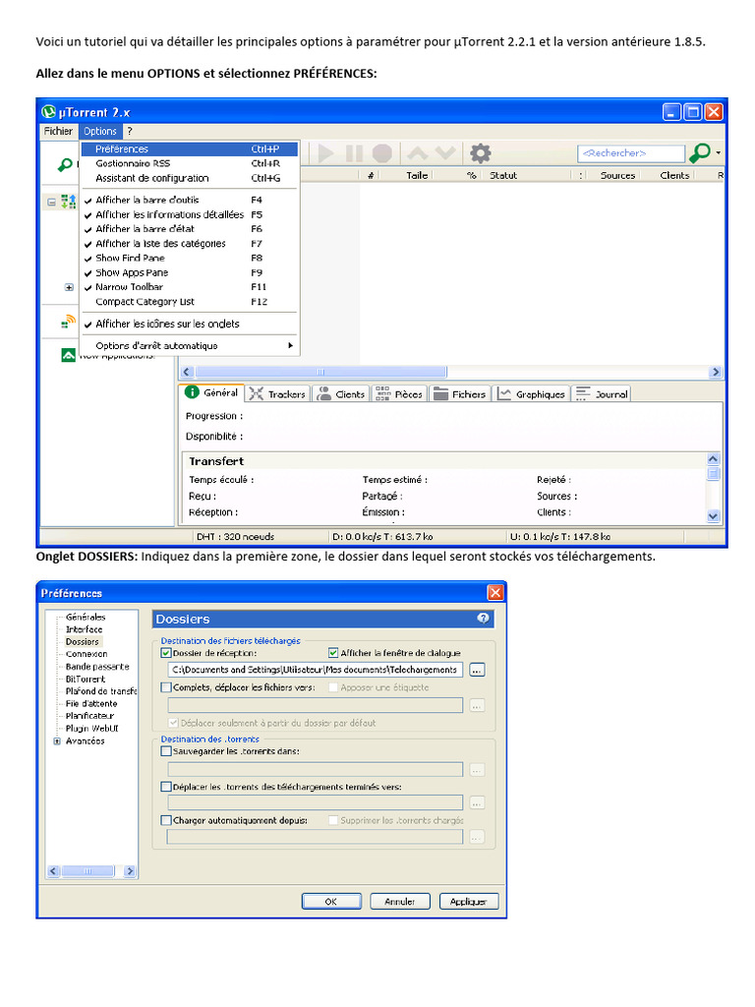Toggle Show Find Pane menu entry
This screenshot has height=1007, width=755.
coord(190,258)
